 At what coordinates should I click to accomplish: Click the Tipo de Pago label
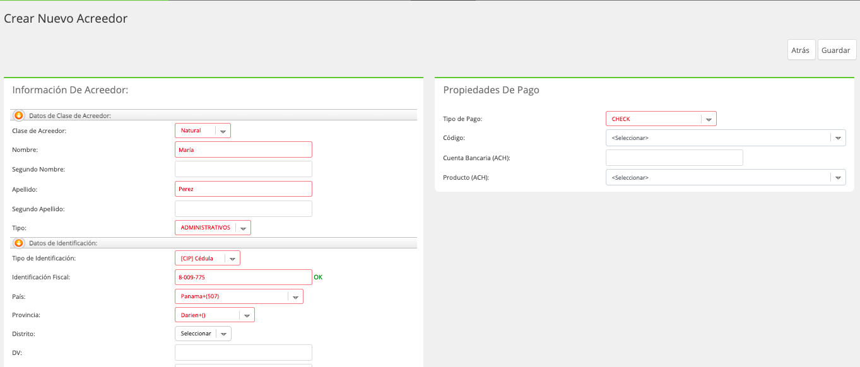point(463,119)
